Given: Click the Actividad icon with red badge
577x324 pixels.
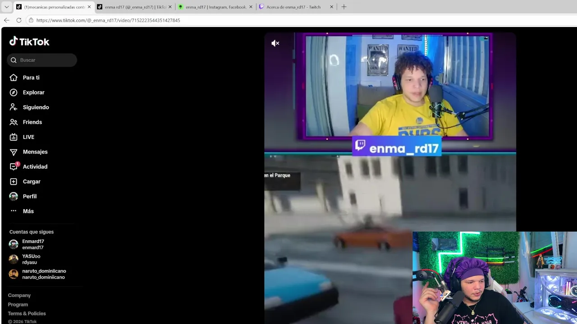Looking at the screenshot, I should 14,166.
